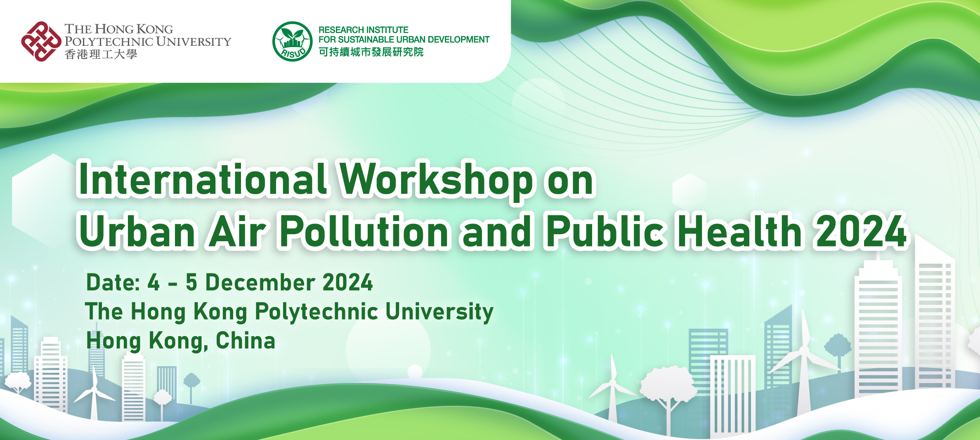Screen dimensions: 980x440
Task: Click the circular green RISUD logo
Action: 292,42
